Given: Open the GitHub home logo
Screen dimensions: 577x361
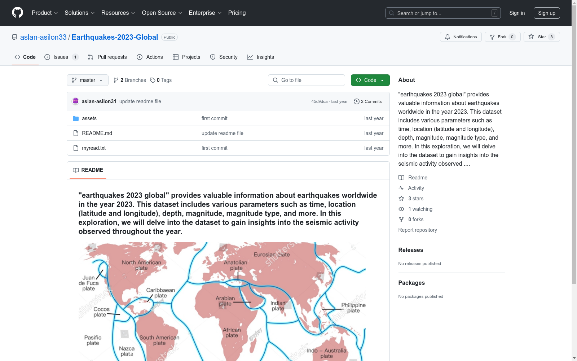Looking at the screenshot, I should coord(17,13).
